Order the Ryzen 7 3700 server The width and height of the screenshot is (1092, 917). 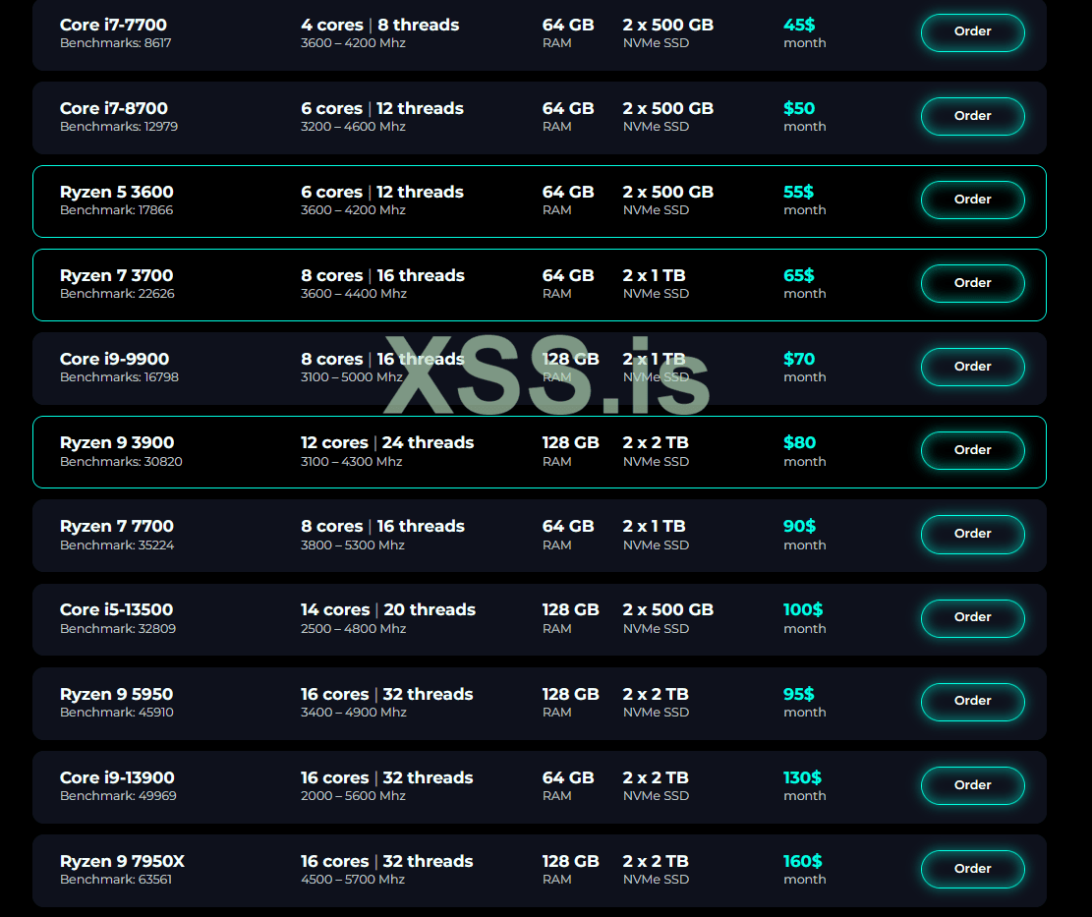click(x=972, y=283)
